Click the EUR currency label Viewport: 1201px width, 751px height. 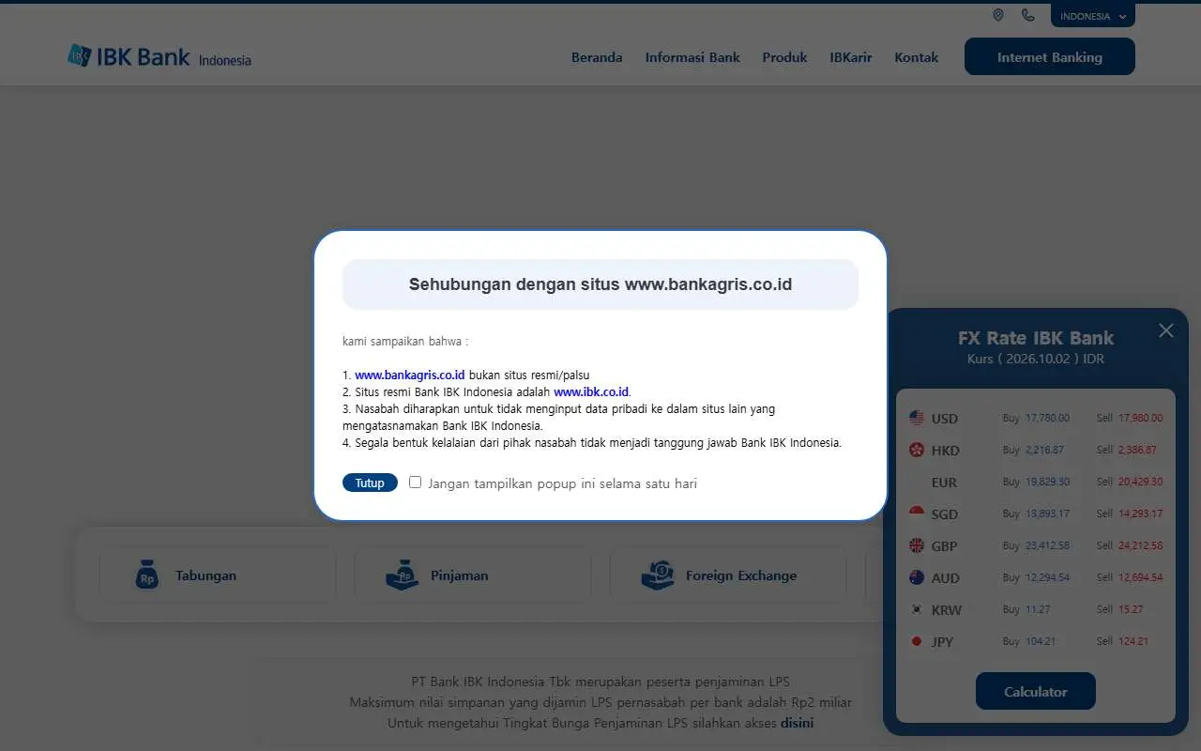[944, 483]
